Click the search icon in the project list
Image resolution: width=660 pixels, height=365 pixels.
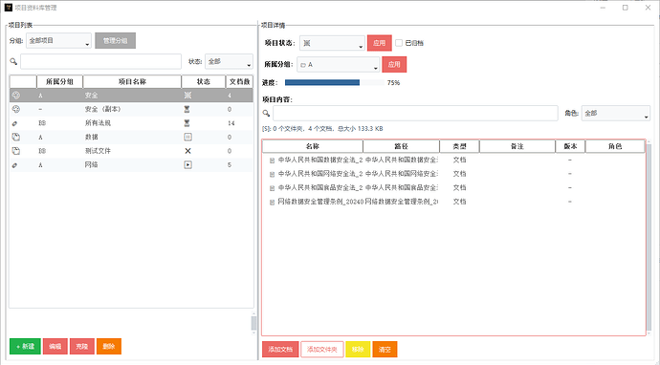(13, 61)
